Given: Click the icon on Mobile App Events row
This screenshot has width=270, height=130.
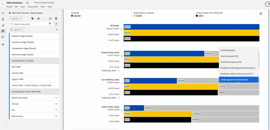Looking at the screenshot, I should coord(56,98).
